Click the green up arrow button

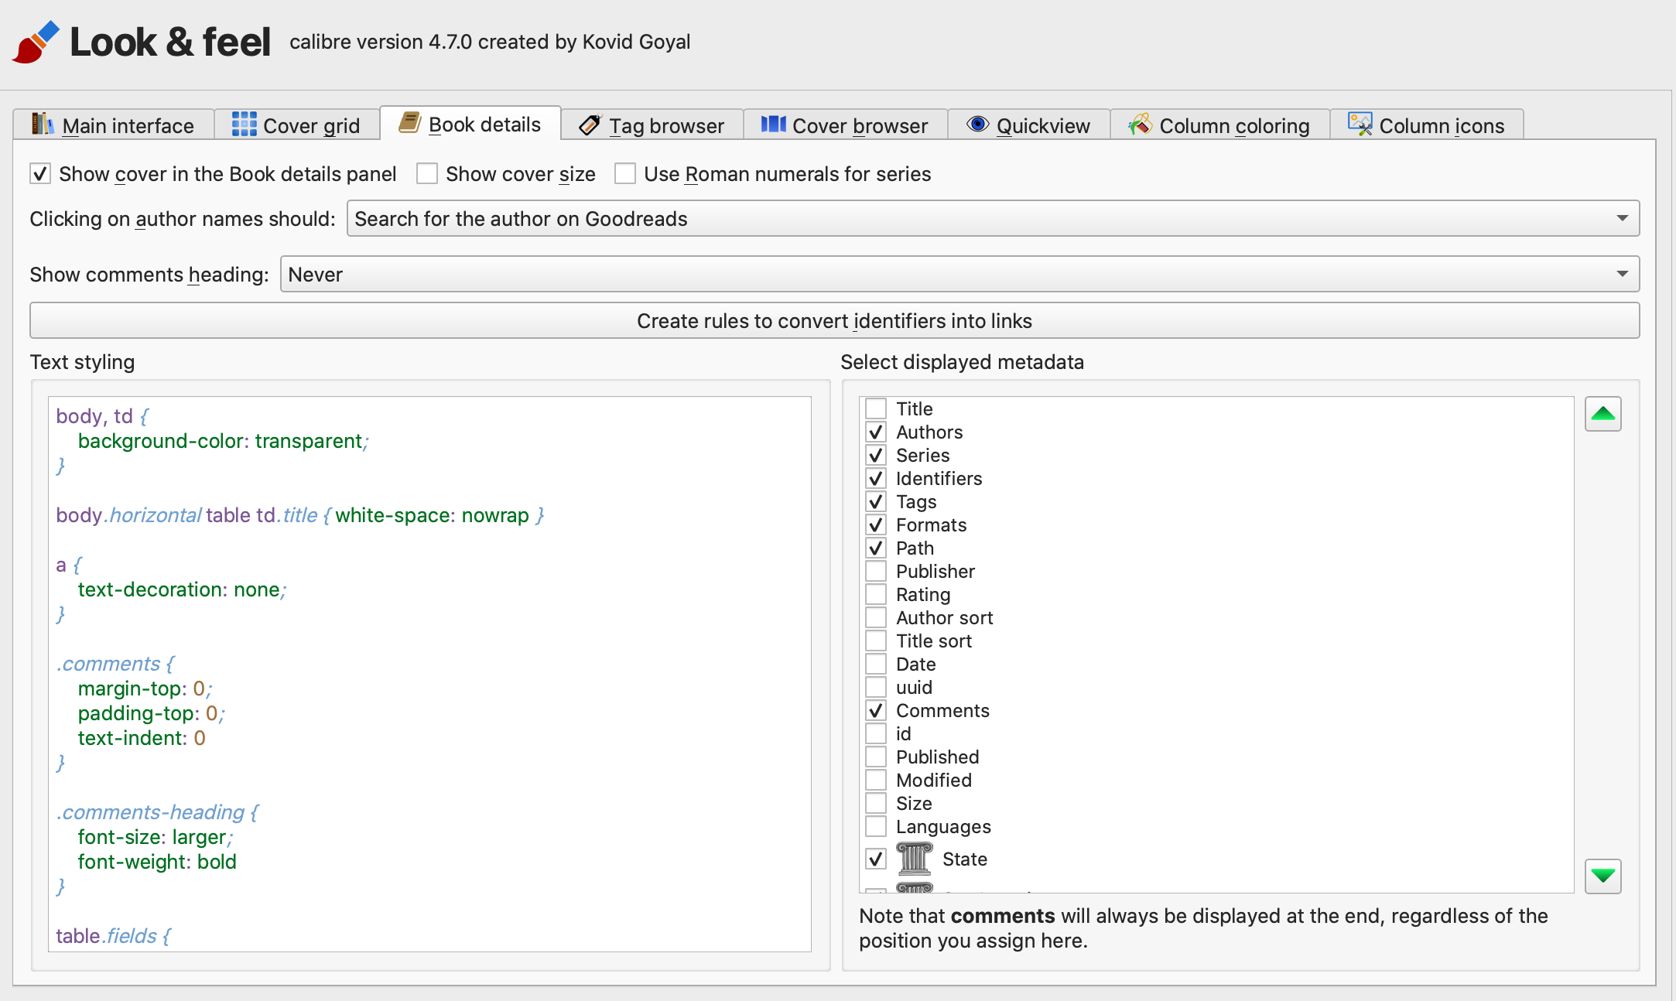pyautogui.click(x=1602, y=414)
